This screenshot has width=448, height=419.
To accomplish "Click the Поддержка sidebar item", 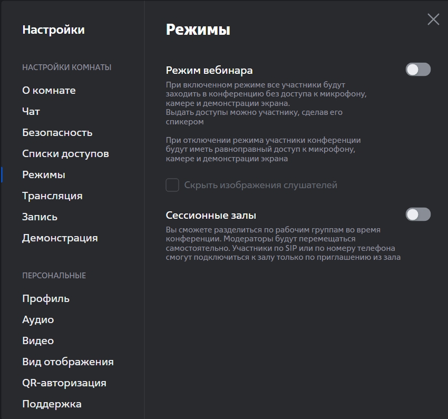I will point(52,404).
